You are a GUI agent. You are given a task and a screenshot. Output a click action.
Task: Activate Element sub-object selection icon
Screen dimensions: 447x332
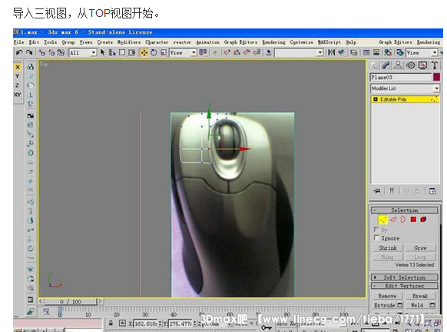pos(423,219)
